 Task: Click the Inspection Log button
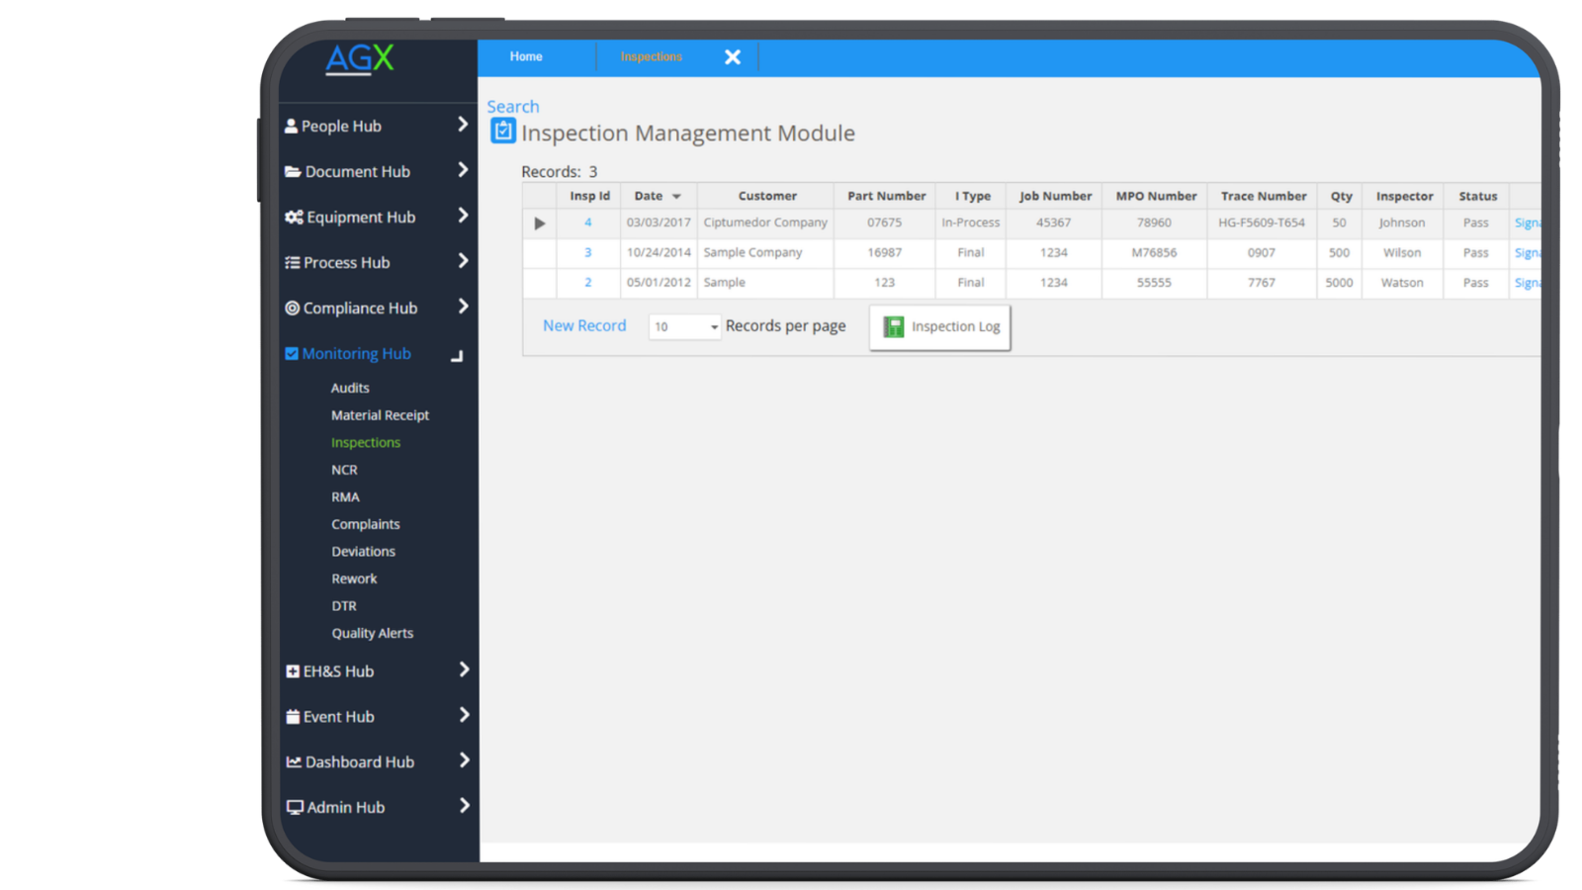(x=940, y=326)
